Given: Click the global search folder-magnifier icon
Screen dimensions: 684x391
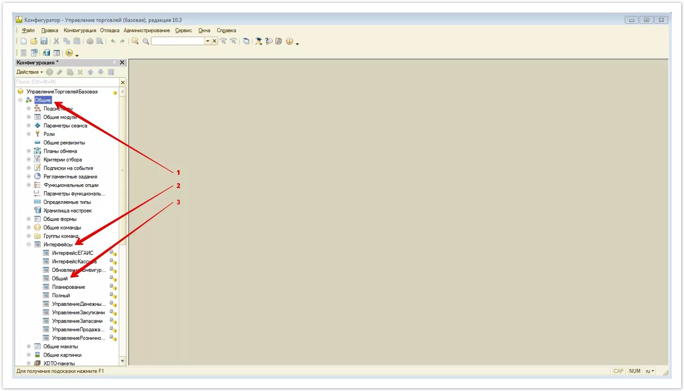Looking at the screenshot, I should click(135, 41).
